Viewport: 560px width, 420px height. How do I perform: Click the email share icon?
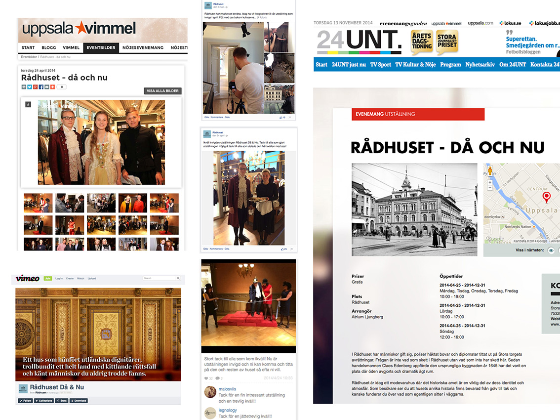coord(47,87)
